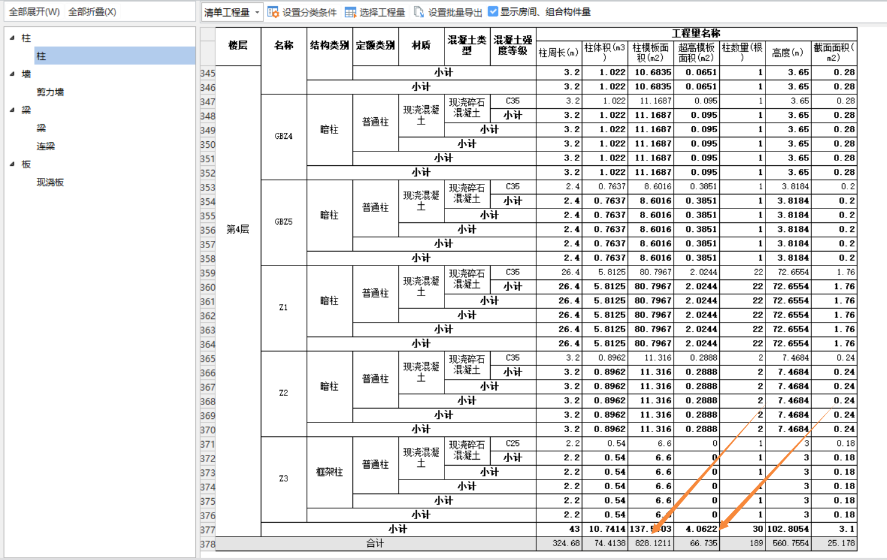Select 梁 child item under 梁 node
Image resolution: width=887 pixels, height=560 pixels.
pos(41,128)
